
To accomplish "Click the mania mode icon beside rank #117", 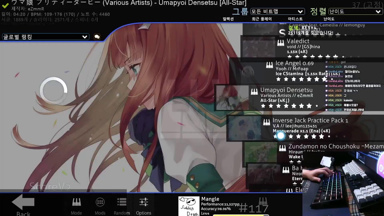I will click(263, 201).
